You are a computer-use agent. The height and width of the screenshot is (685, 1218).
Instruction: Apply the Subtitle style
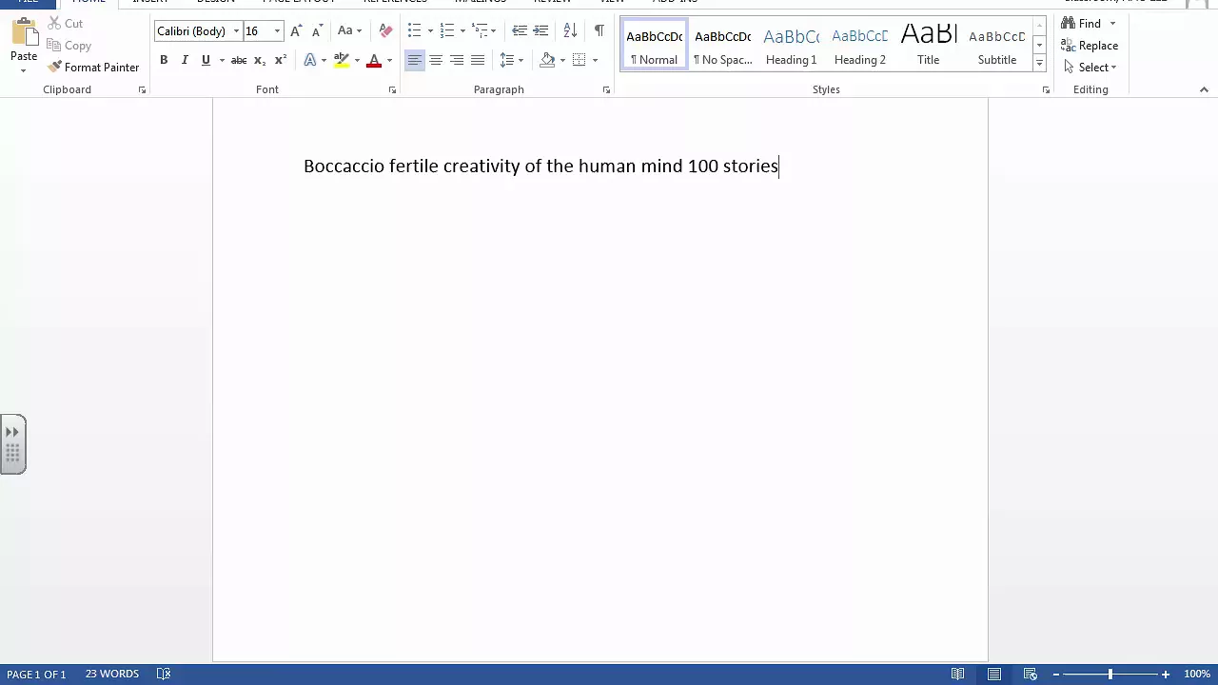click(997, 46)
